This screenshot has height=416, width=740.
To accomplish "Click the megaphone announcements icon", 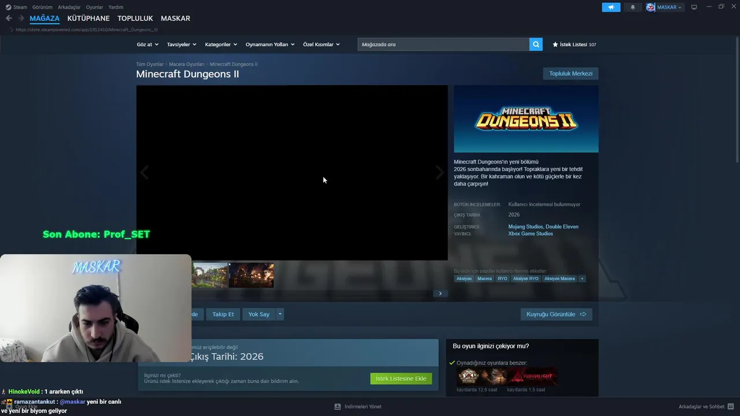I will pos(611,7).
